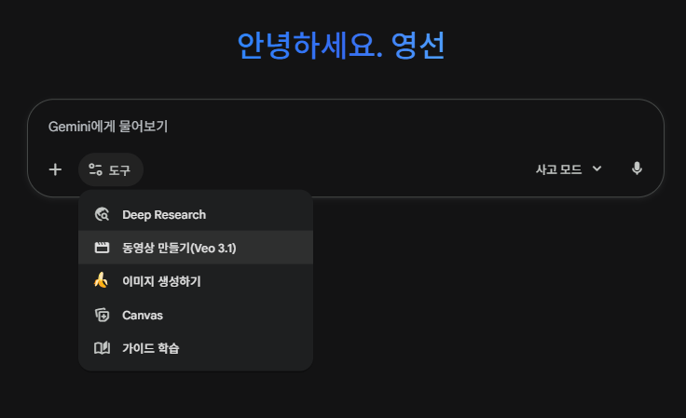Click the 안녕하세요. 영선 greeting text
686x418 pixels.
click(341, 46)
